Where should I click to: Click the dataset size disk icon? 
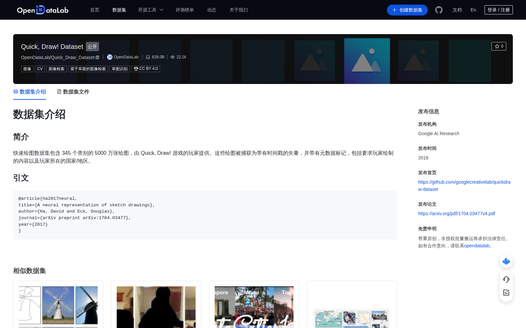(148, 57)
